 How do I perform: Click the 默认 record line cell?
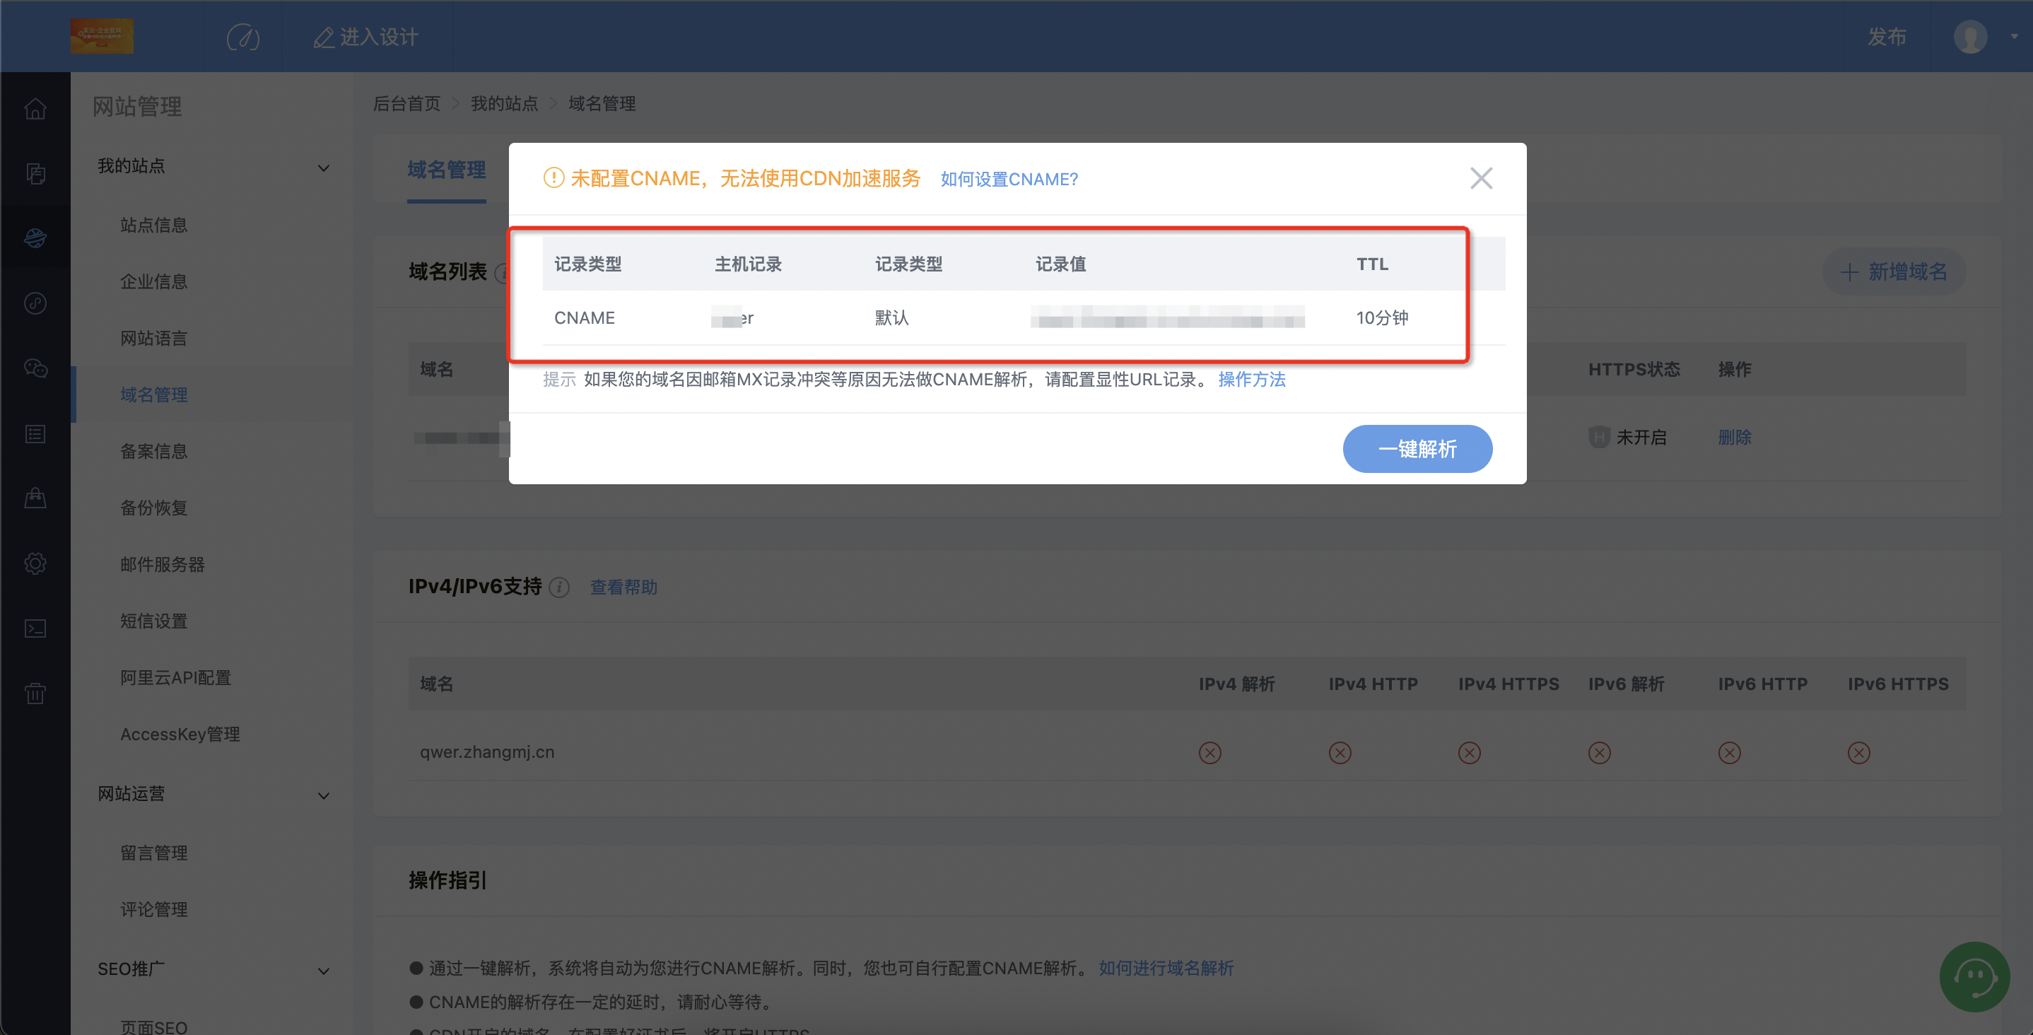pyautogui.click(x=892, y=318)
